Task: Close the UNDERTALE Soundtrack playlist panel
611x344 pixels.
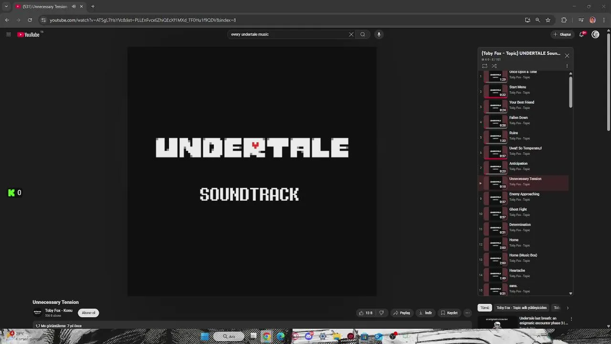Action: pyautogui.click(x=567, y=56)
